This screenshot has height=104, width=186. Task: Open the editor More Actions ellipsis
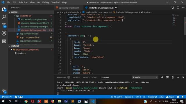point(183,8)
